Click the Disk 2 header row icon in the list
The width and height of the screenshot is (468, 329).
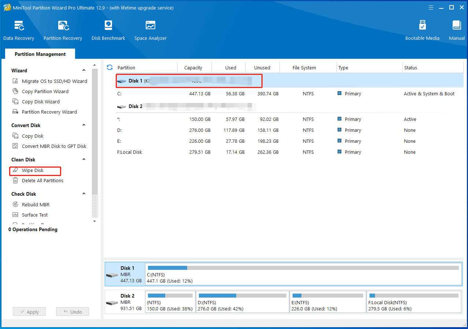(x=122, y=107)
